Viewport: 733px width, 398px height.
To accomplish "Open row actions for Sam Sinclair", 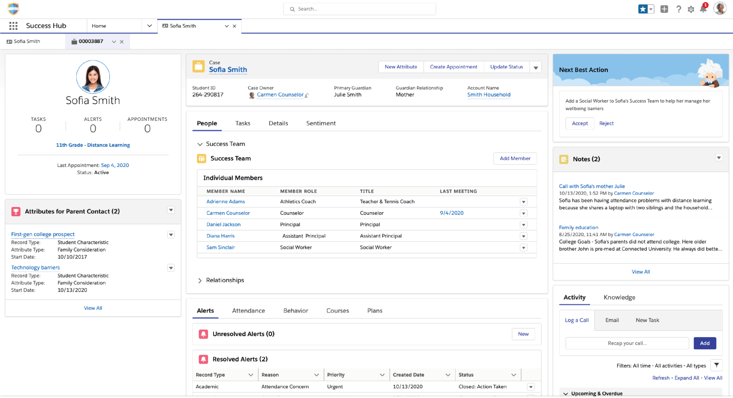I will 524,247.
